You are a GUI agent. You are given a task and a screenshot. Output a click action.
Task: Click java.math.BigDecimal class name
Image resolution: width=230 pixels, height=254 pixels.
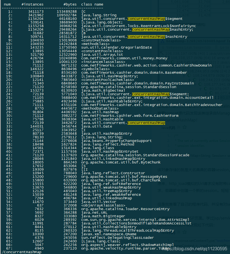(x=103, y=91)
